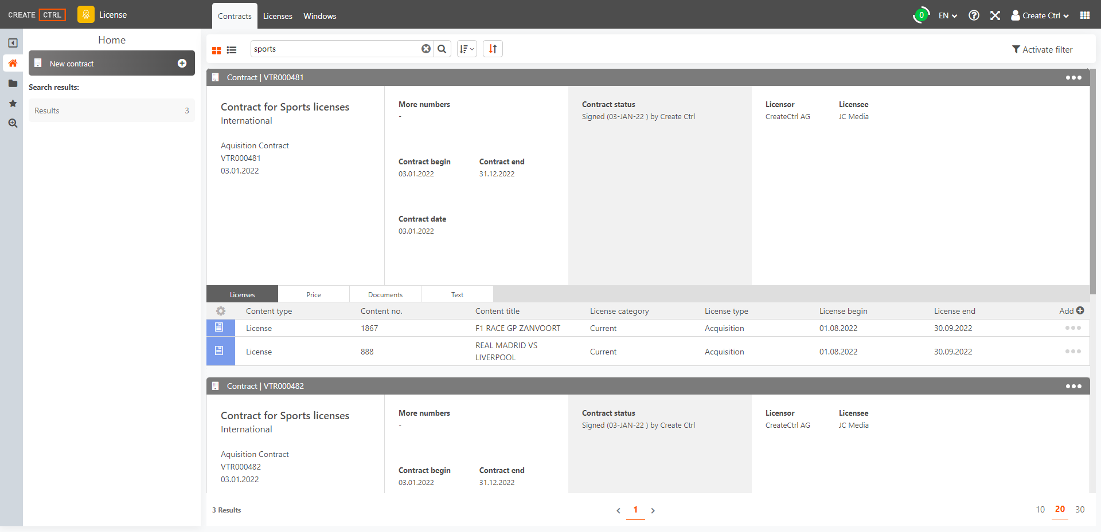Open the notifications counter badge

(x=921, y=15)
